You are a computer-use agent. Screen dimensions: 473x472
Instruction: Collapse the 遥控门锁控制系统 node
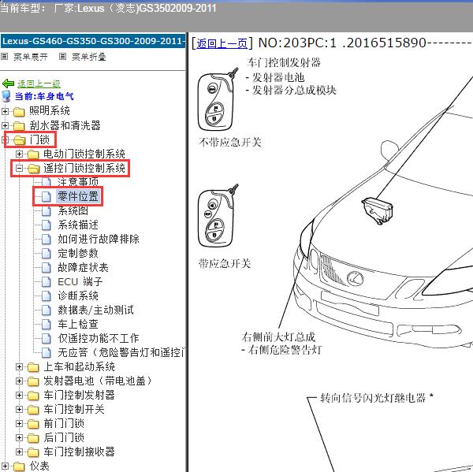pyautogui.click(x=19, y=169)
